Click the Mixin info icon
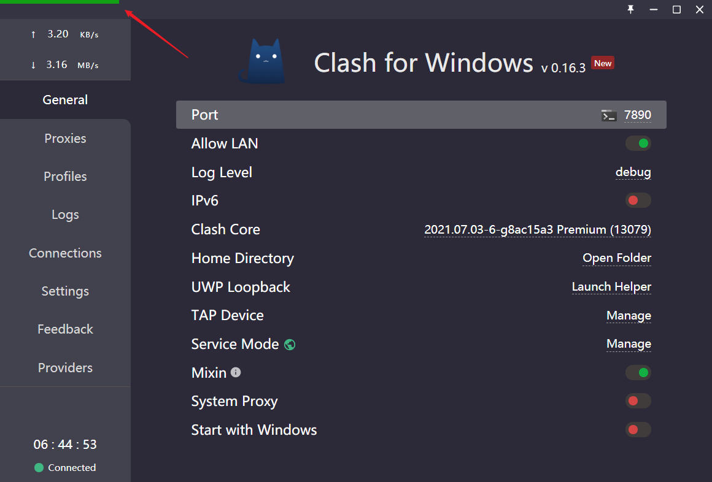 (236, 372)
